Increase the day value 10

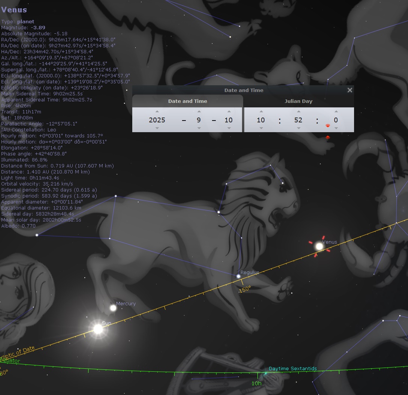[229, 112]
